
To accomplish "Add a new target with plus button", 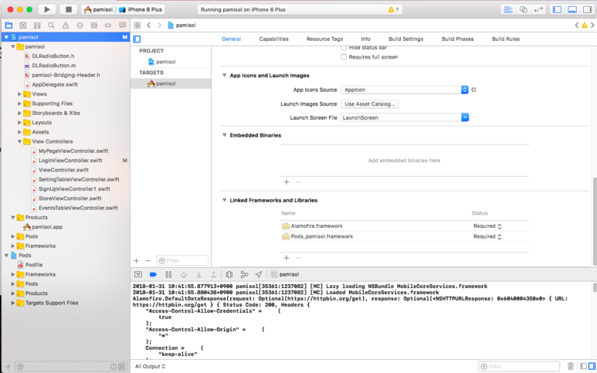I will (136, 261).
